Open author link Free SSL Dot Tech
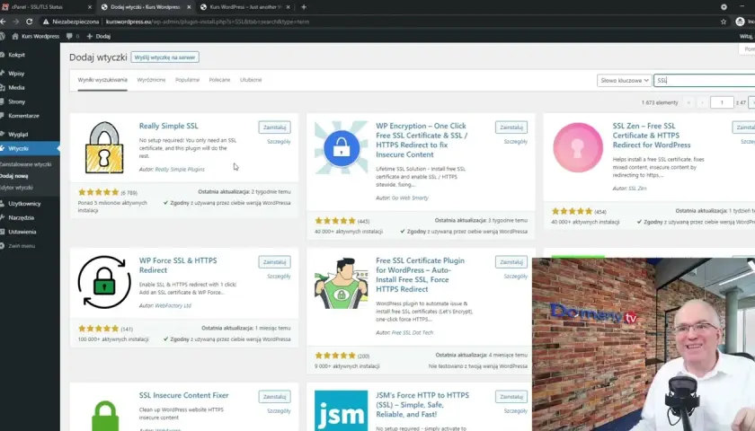Image resolution: width=755 pixels, height=431 pixels. [413, 332]
